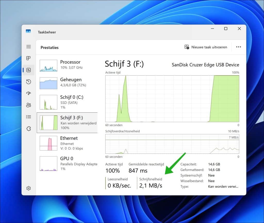This screenshot has height=223, width=264.
Task: Maximize the Taakbeheer window
Action: (x=226, y=29)
